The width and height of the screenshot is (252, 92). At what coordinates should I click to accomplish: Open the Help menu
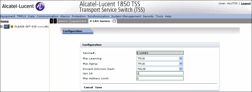[168, 16]
